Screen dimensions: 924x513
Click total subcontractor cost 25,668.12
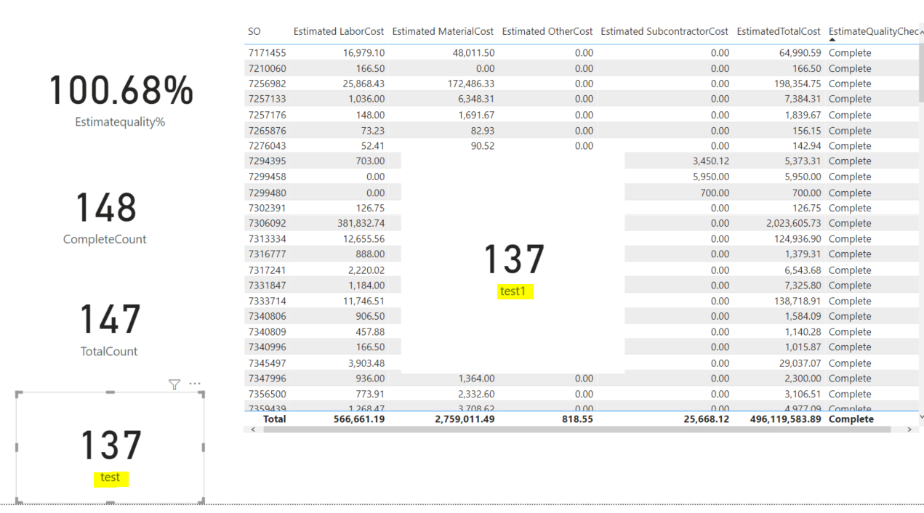click(707, 419)
